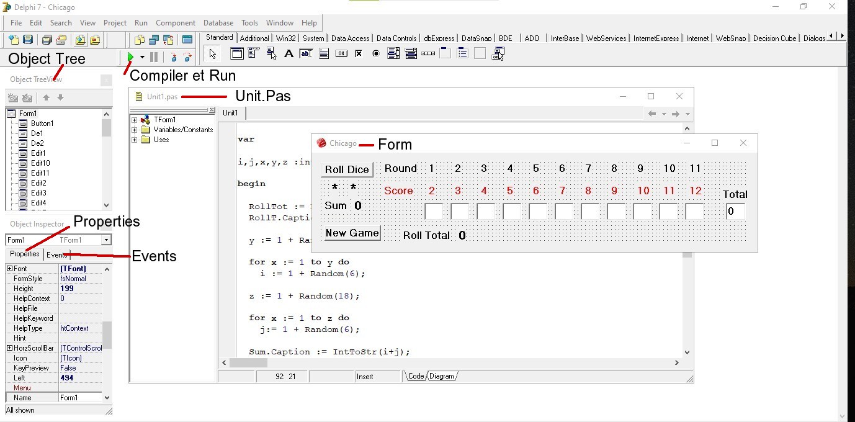The width and height of the screenshot is (855, 422).
Task: Click the Object TreeView vertical scrollbar thumb
Action: [x=106, y=127]
